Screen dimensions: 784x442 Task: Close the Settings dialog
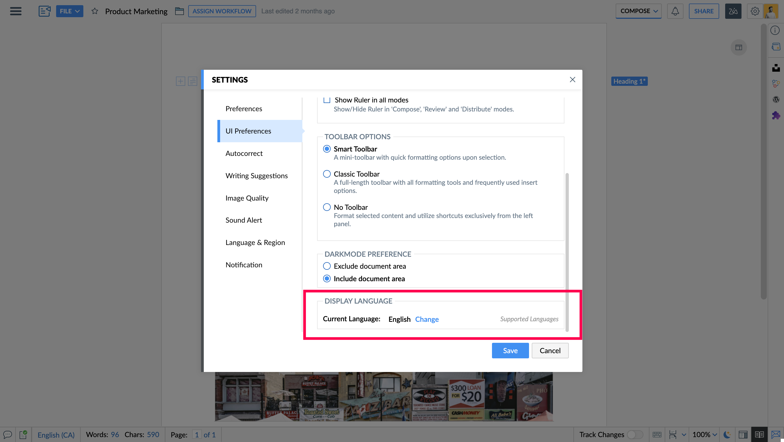pyautogui.click(x=572, y=80)
